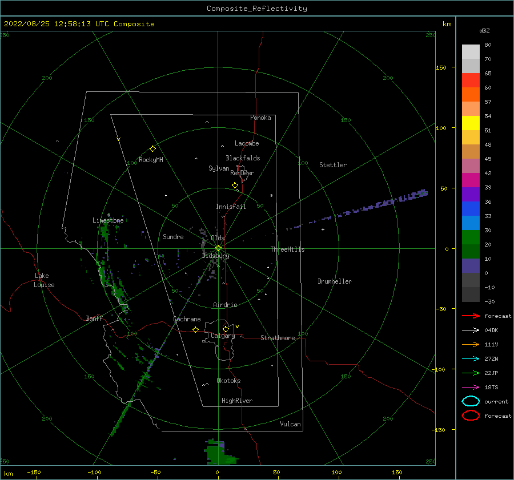Pick the magenta 39-42 dBZ swatch
514x480 pixels.
tap(471, 180)
